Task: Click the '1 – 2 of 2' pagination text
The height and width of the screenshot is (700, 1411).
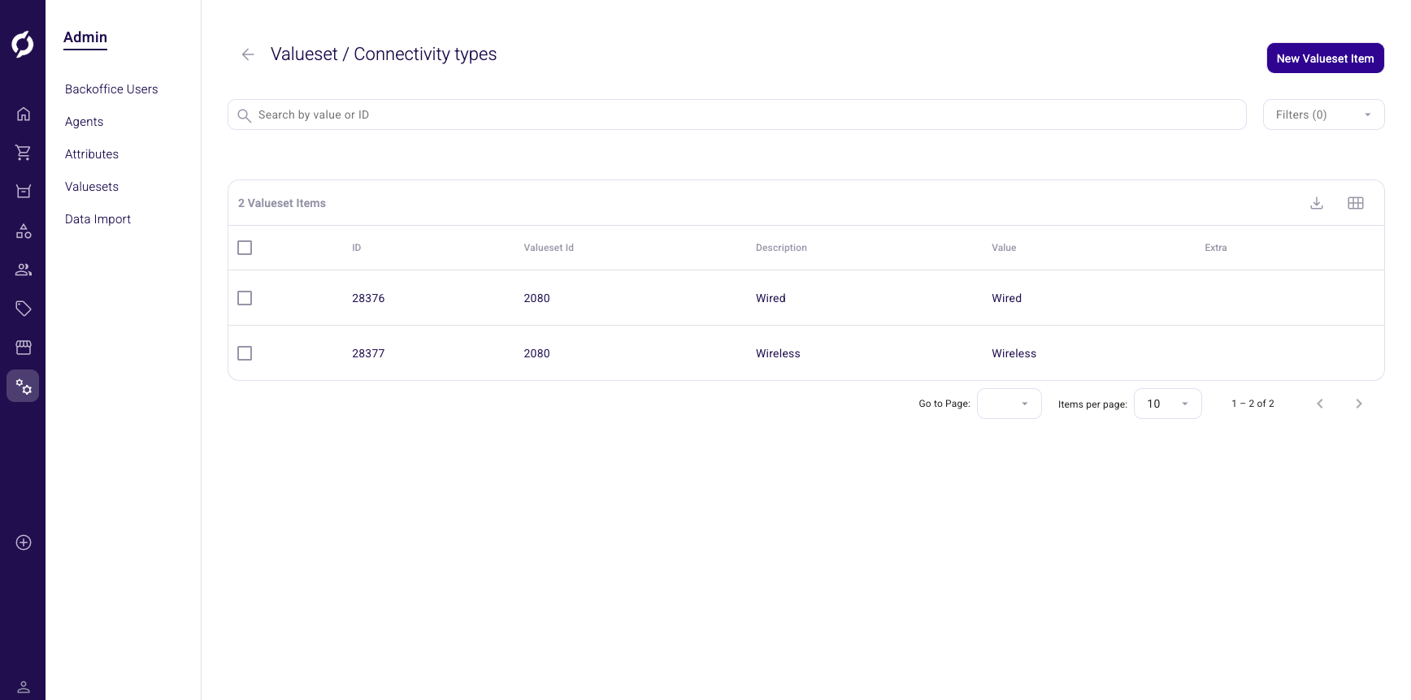Action: click(1253, 404)
